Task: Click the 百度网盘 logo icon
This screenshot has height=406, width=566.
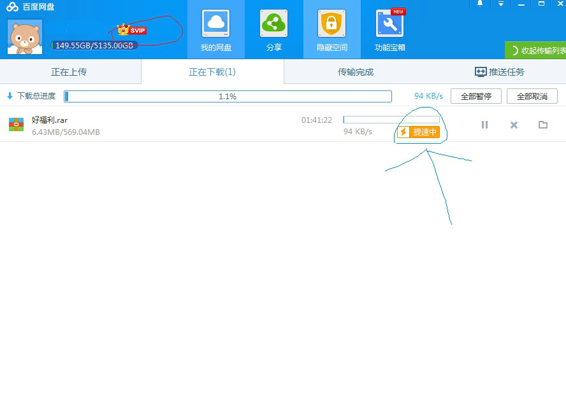Action: point(12,6)
